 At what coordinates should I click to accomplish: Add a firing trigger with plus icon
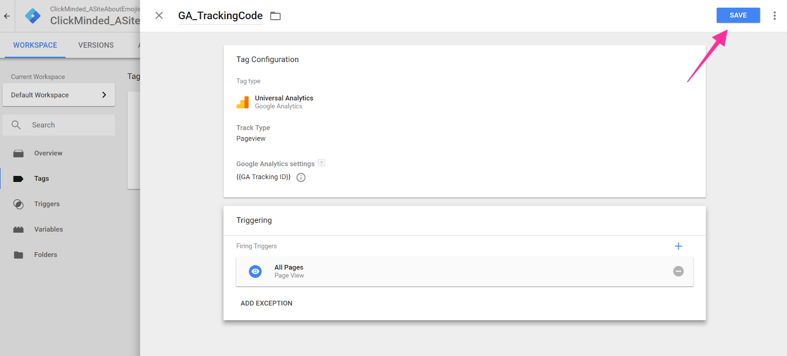678,246
